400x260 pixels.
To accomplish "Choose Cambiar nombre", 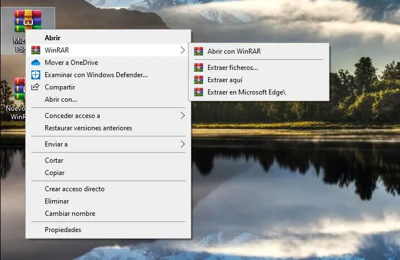I will 109,214.
